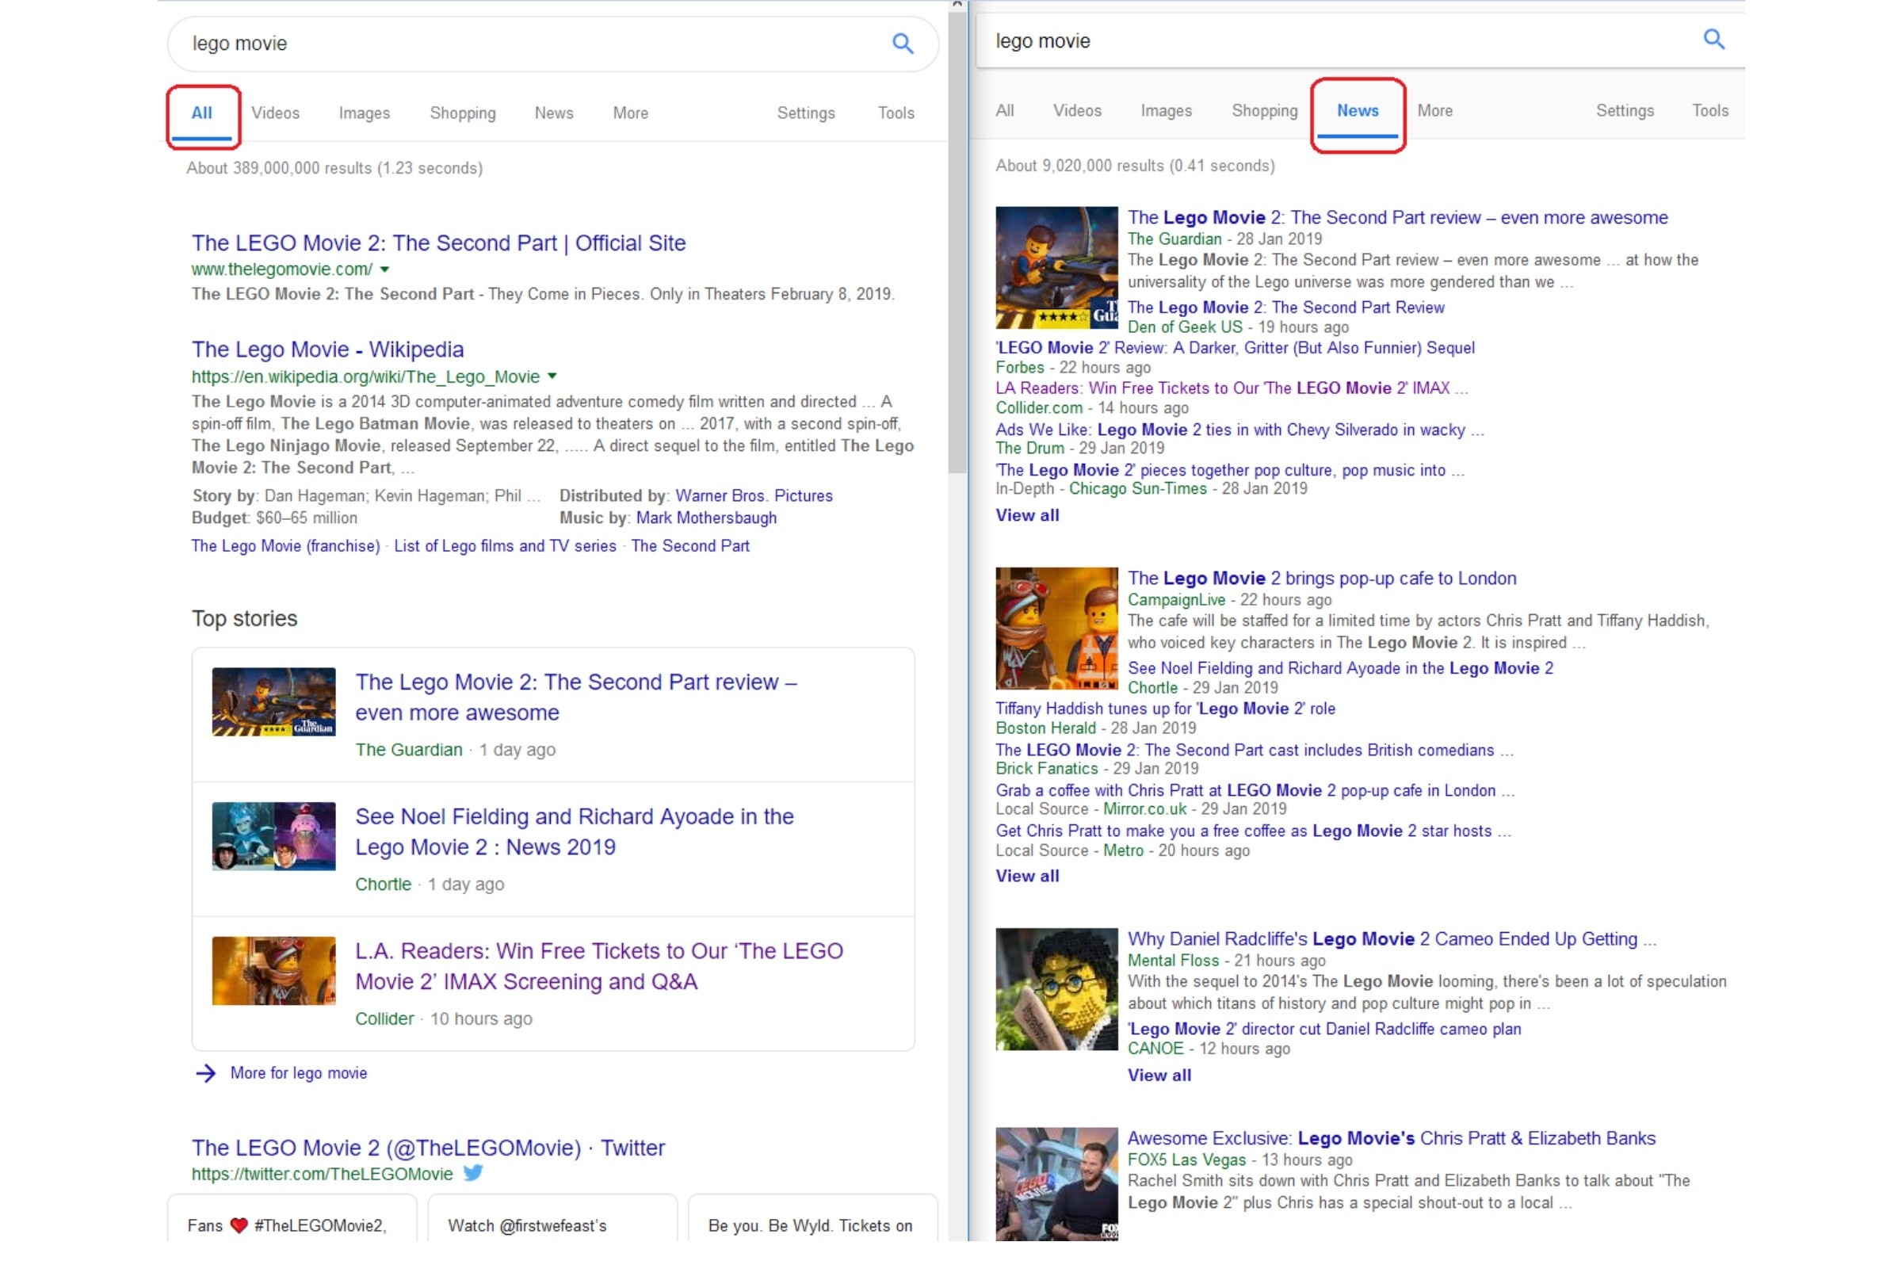The height and width of the screenshot is (1261, 1902).
Task: Open List of Lego films and TV series
Action: (x=505, y=546)
